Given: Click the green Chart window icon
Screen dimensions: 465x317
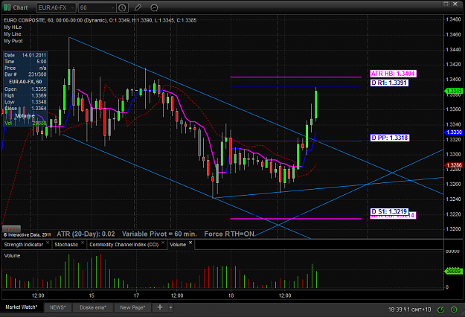Looking at the screenshot, I should [x=7, y=7].
